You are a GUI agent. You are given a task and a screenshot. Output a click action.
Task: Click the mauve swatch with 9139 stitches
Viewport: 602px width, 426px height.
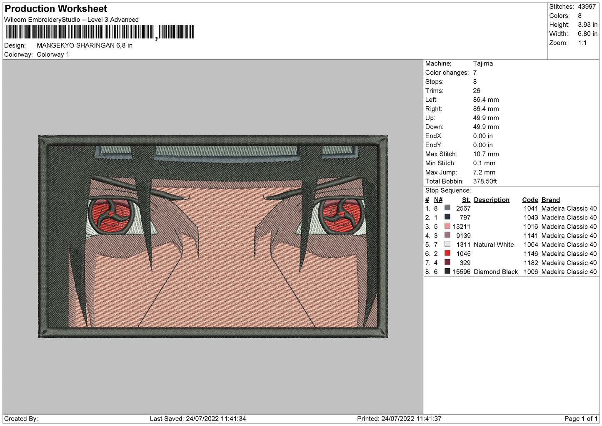(447, 235)
